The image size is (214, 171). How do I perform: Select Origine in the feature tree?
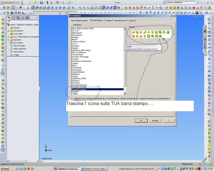(16, 55)
